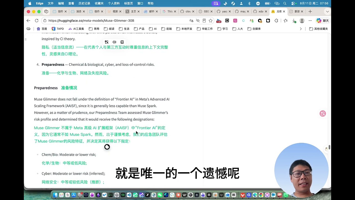Open the 本地开发 bookmarks folder

tap(184, 29)
